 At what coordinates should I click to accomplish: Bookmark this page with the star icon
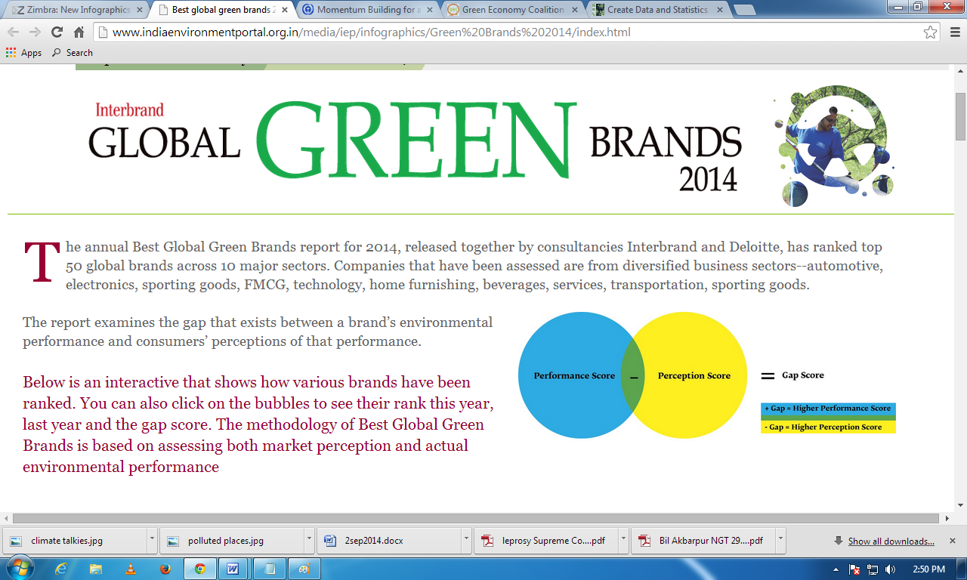tap(931, 32)
